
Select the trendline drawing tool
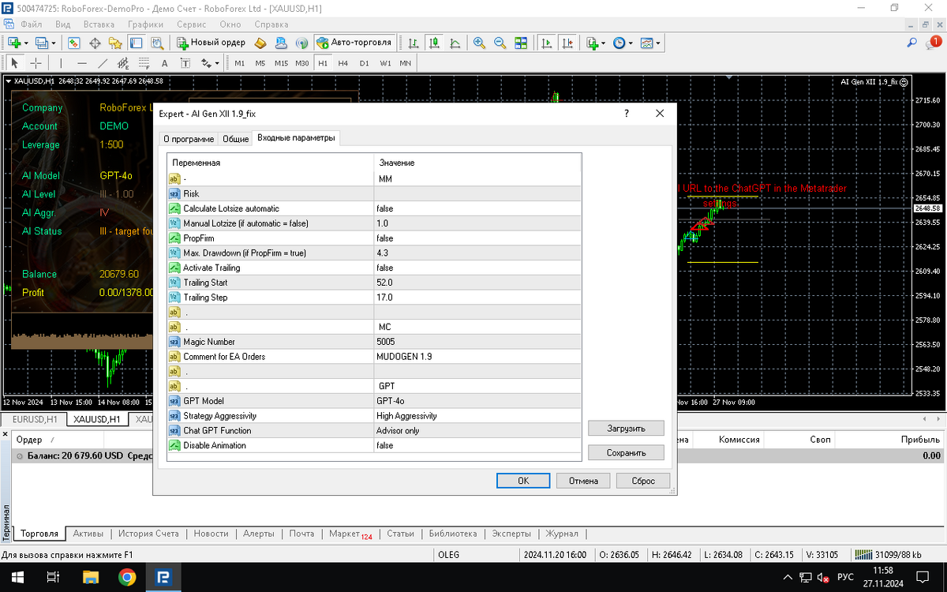(x=103, y=63)
